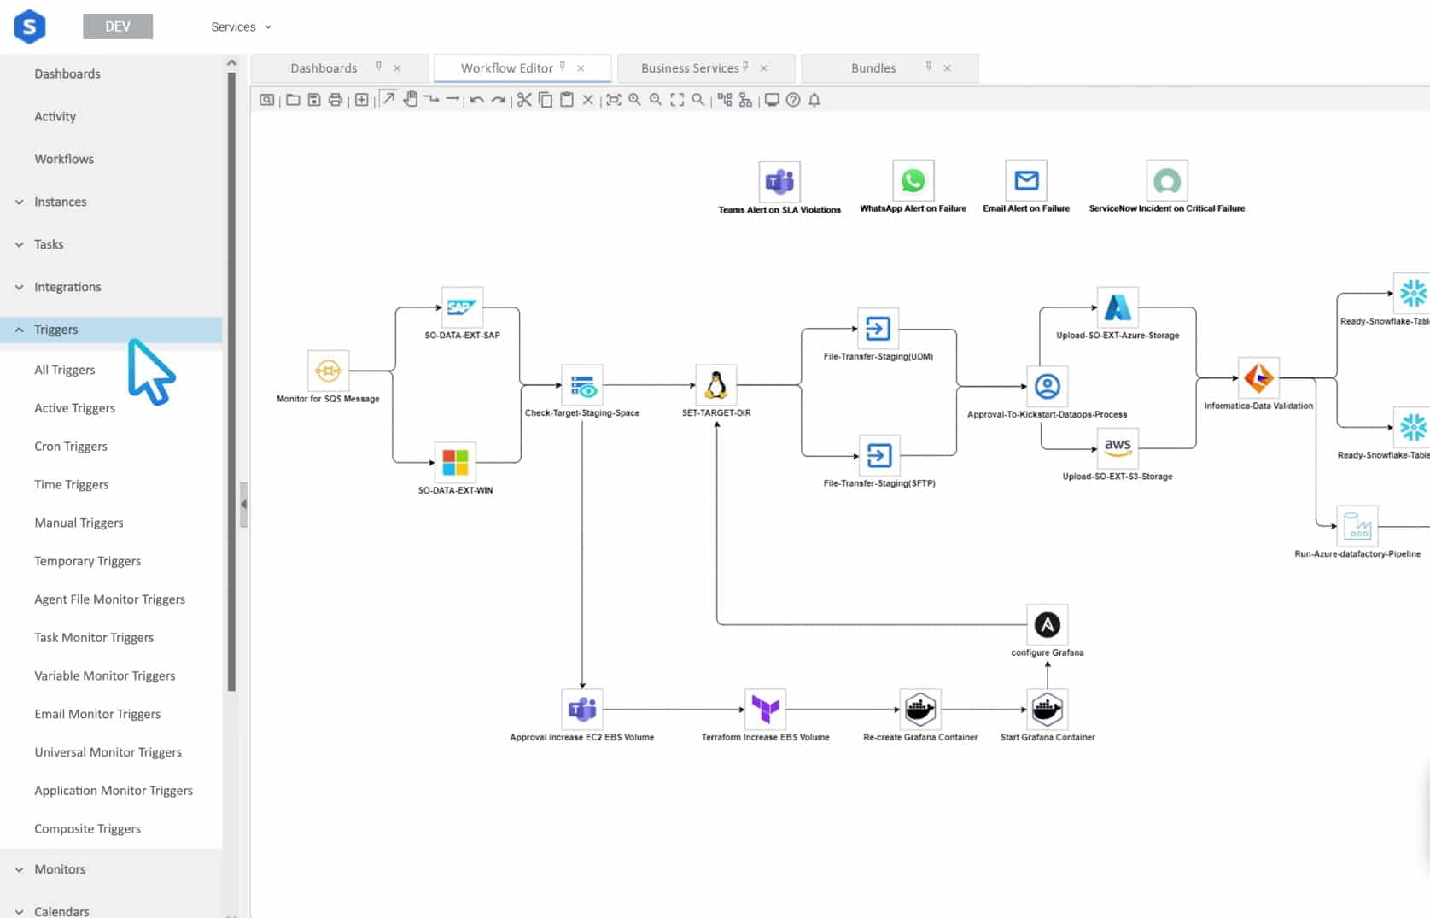Click the monitor display toolbar icon
Screen dimensions: 1430x918
click(x=772, y=100)
